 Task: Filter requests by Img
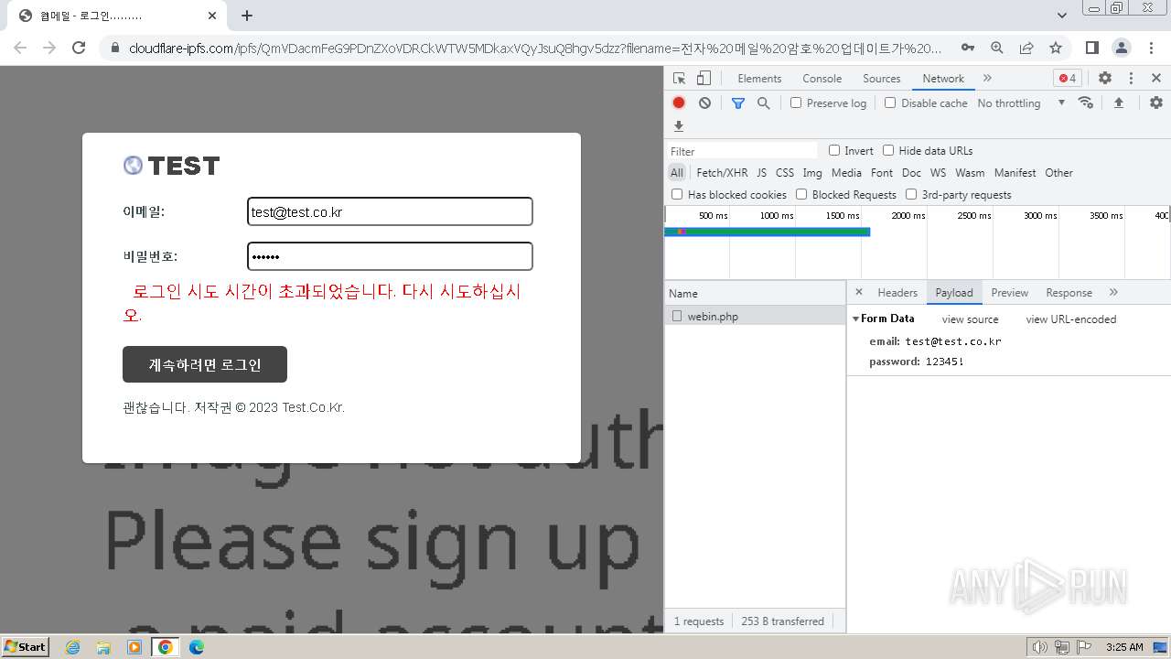pyautogui.click(x=811, y=172)
